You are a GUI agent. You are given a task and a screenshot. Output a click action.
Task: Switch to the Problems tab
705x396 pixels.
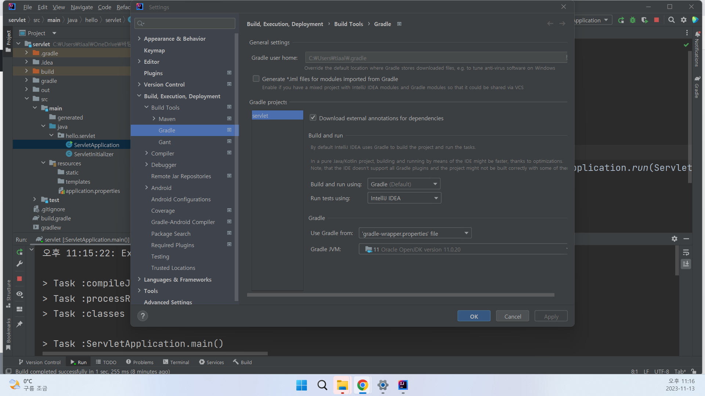(x=140, y=362)
